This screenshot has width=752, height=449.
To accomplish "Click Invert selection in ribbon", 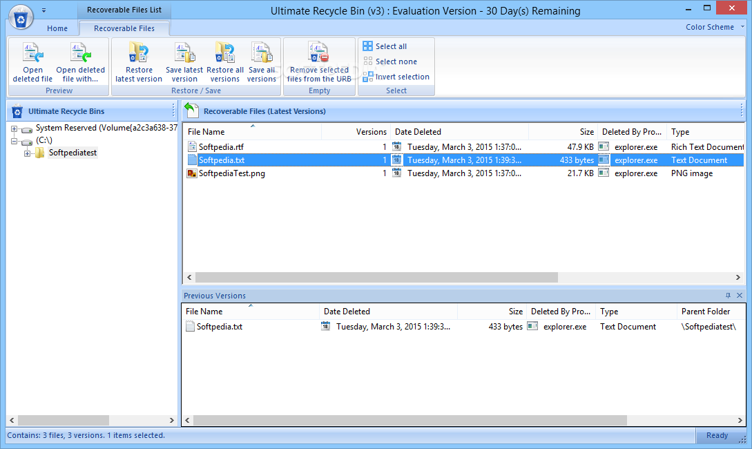I will coord(396,77).
